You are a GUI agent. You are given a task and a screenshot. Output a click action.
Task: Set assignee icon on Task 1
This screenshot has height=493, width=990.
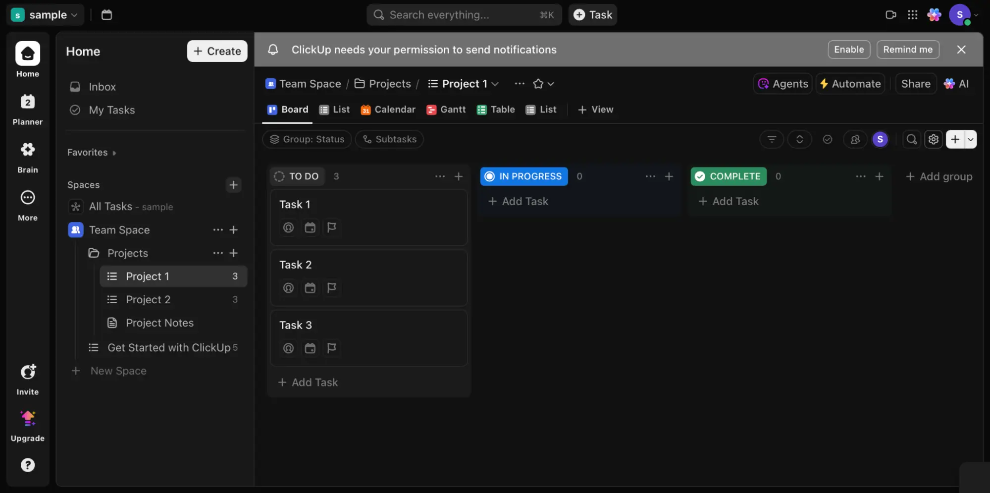(x=288, y=227)
